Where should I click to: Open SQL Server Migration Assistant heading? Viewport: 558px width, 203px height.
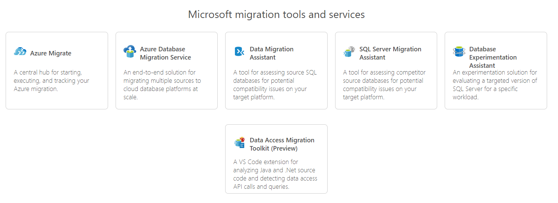(390, 53)
